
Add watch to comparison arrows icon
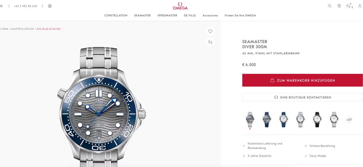pos(210,42)
